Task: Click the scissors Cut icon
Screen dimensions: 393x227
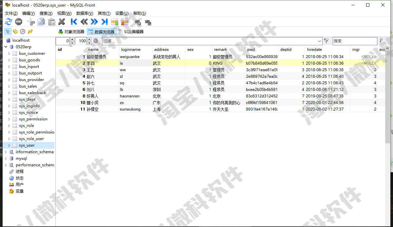Action: pos(31,22)
